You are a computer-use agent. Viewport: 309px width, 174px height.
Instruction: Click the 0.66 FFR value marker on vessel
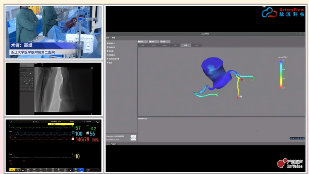[x=239, y=97]
